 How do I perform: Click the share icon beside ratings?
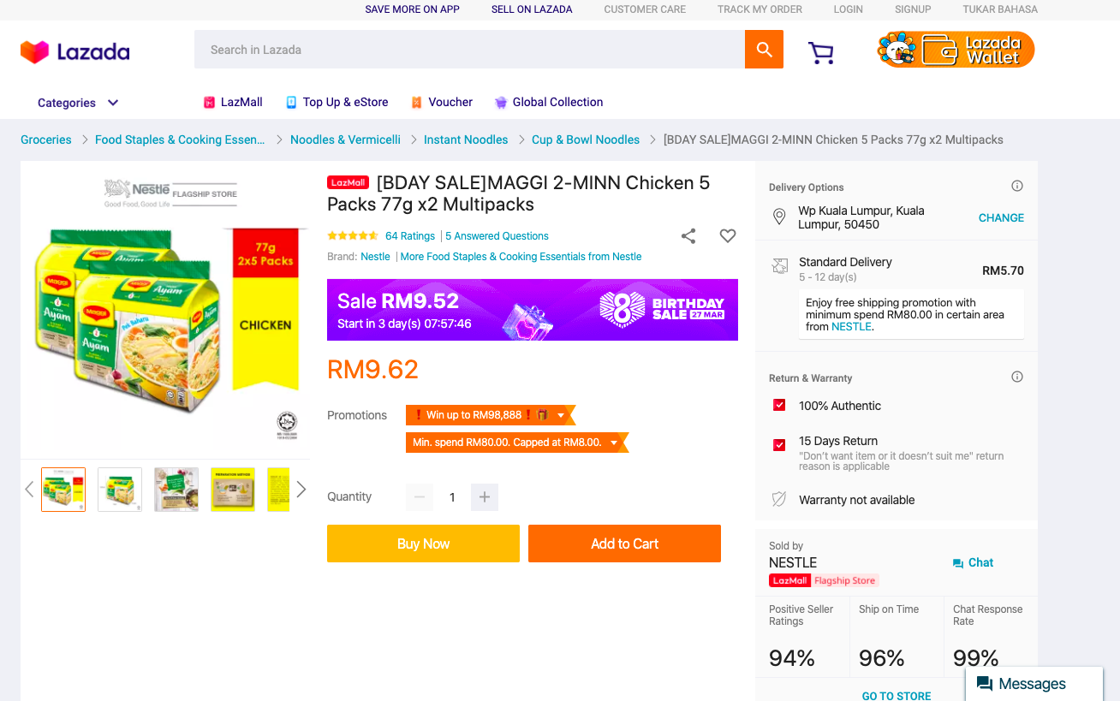pyautogui.click(x=688, y=236)
